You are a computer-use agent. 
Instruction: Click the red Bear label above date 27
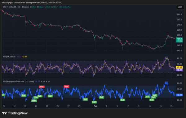pos(66,86)
